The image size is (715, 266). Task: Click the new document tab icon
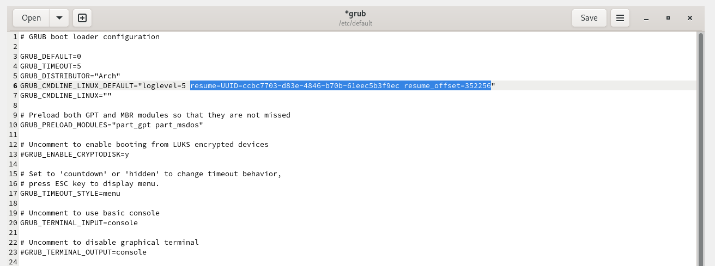pyautogui.click(x=82, y=18)
